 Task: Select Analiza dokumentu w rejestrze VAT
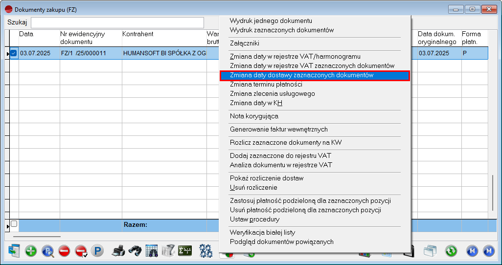(x=281, y=165)
